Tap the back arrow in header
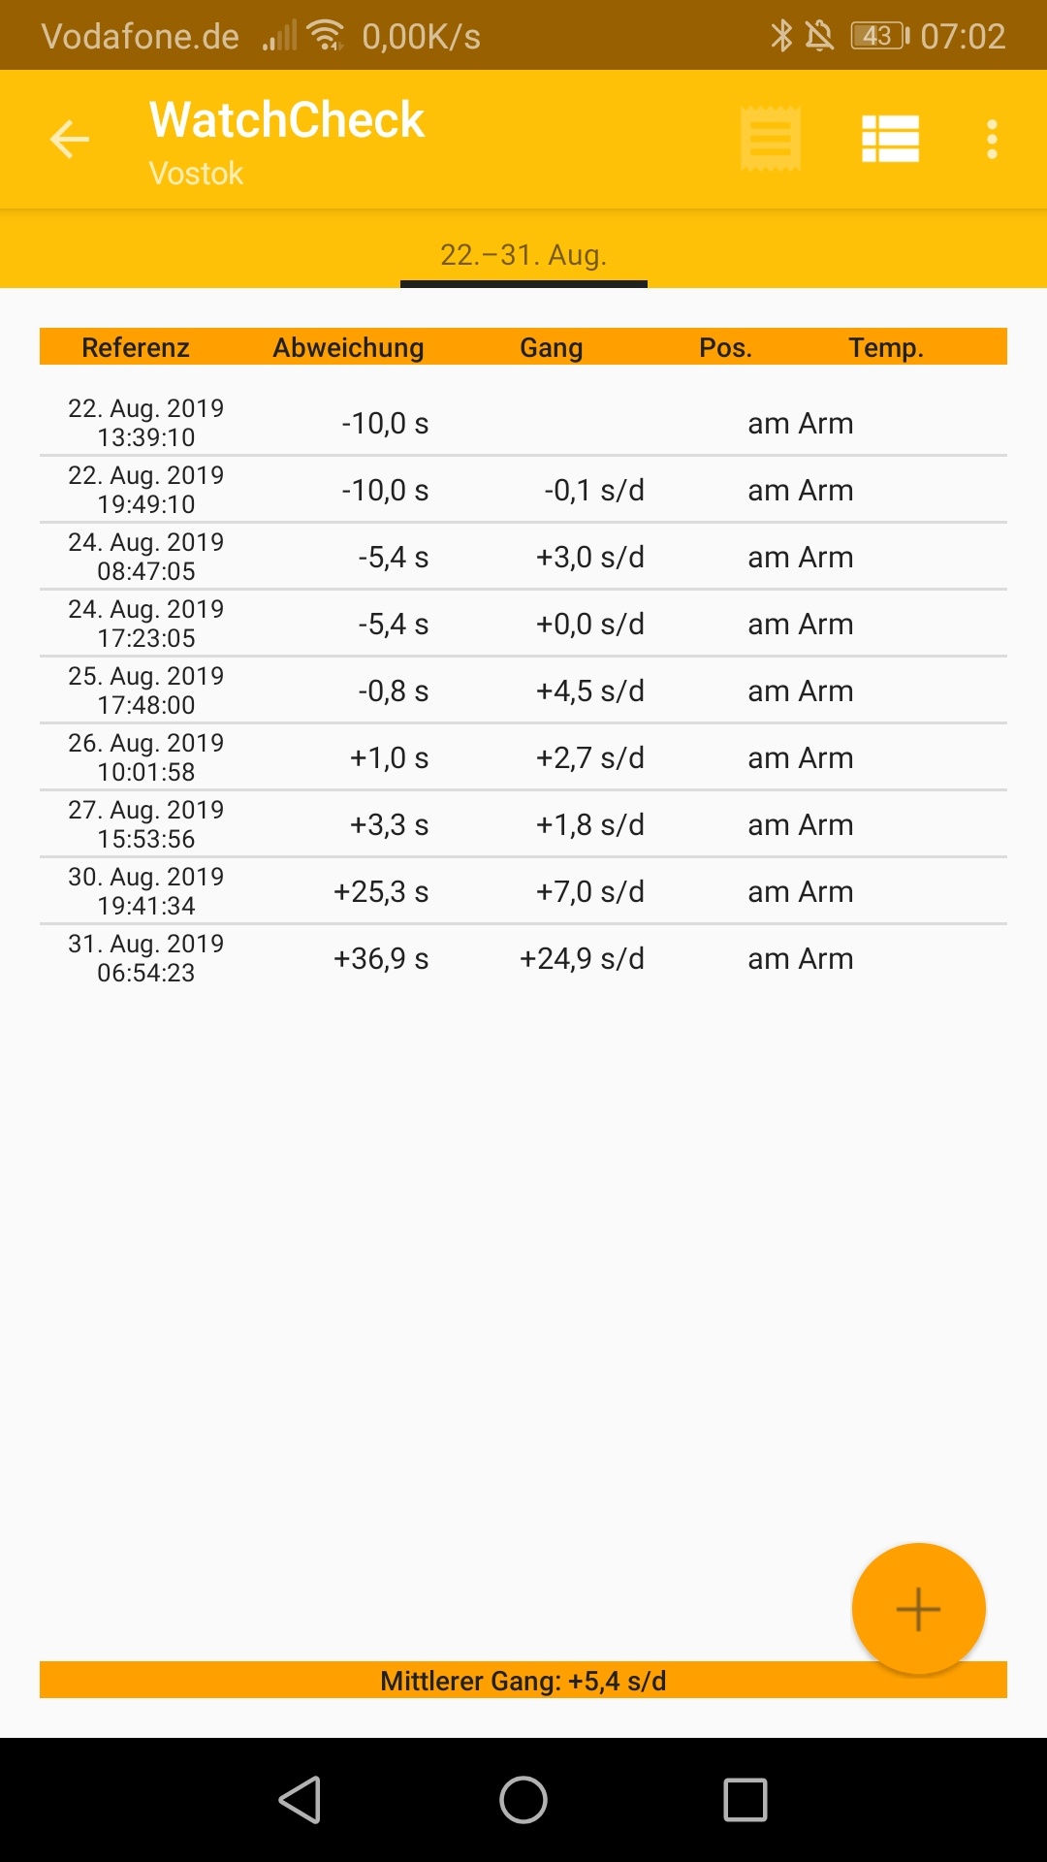 (70, 140)
